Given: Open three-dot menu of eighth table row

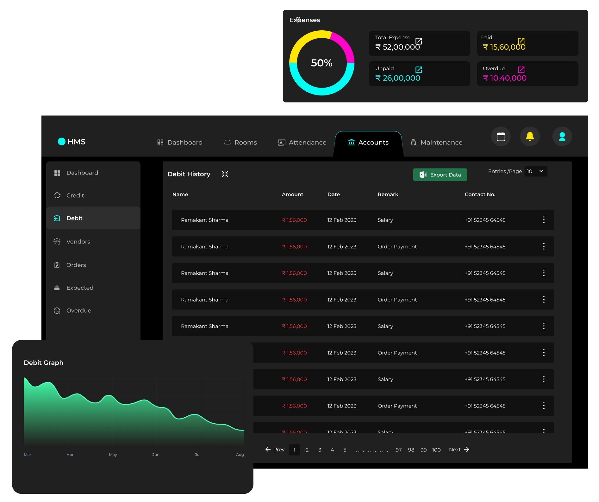Looking at the screenshot, I should [x=544, y=406].
